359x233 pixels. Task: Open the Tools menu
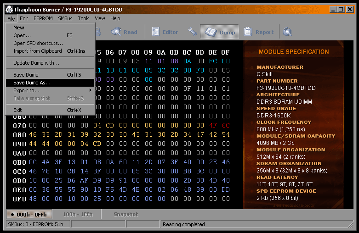[84, 18]
